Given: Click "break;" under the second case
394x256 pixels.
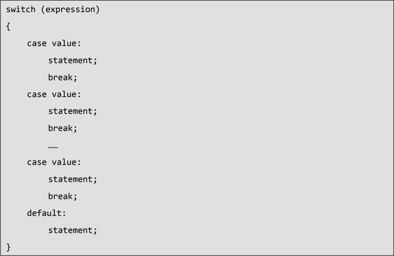Looking at the screenshot, I should 63,128.
